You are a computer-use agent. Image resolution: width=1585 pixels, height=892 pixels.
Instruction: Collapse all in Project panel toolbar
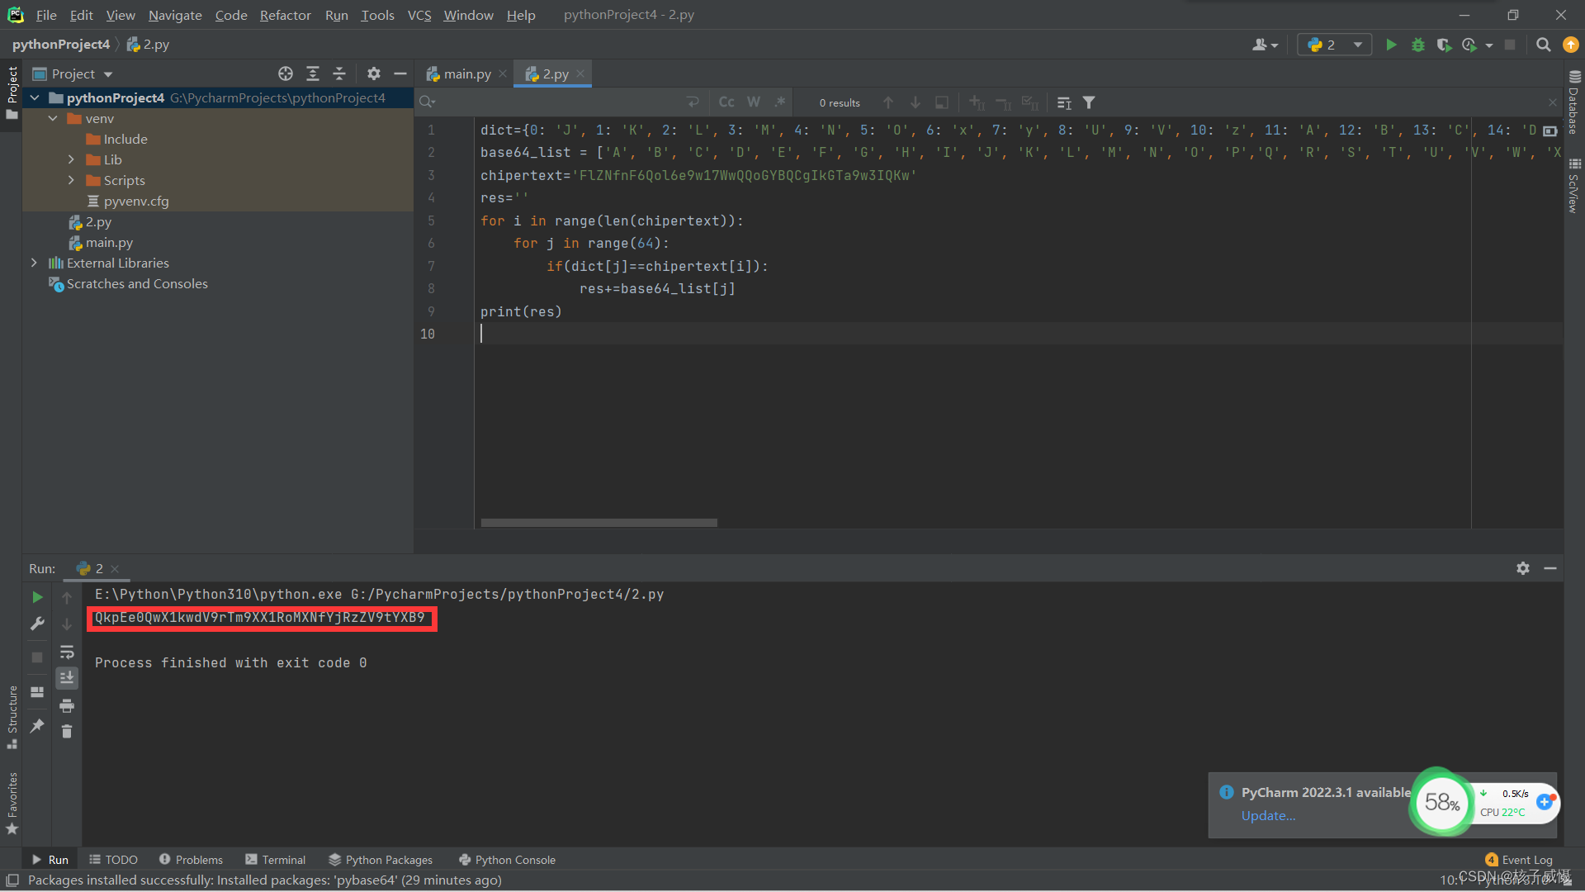pos(339,74)
